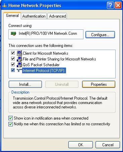Click the File and Printer Sharing icon

(19, 59)
